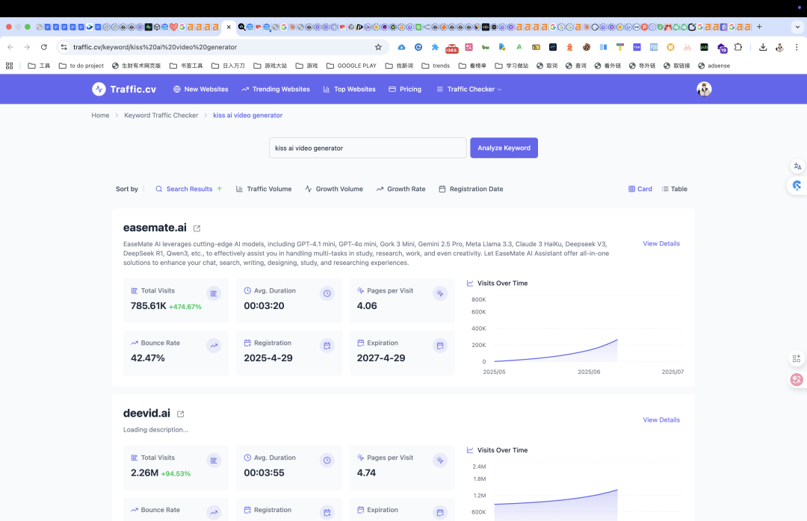807x521 pixels.
Task: Sort by Traffic Volume
Action: pyautogui.click(x=264, y=189)
